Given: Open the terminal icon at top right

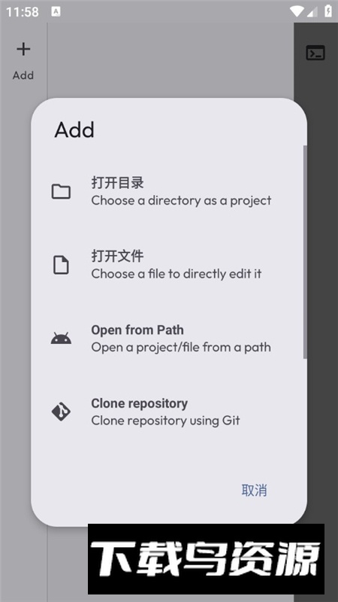Looking at the screenshot, I should pyautogui.click(x=315, y=53).
